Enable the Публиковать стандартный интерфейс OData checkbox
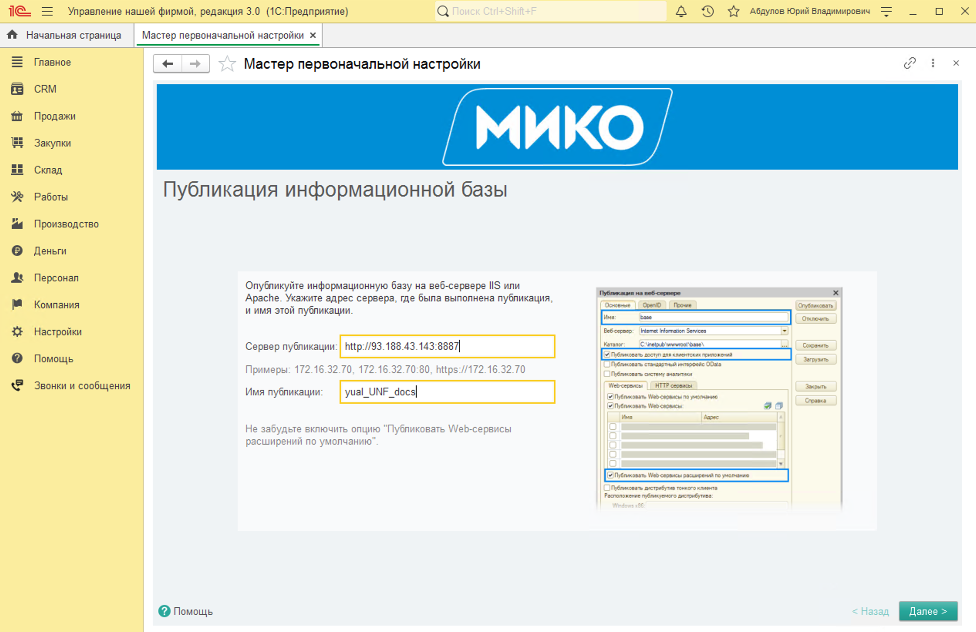Screen dimensions: 976x632 pos(607,364)
